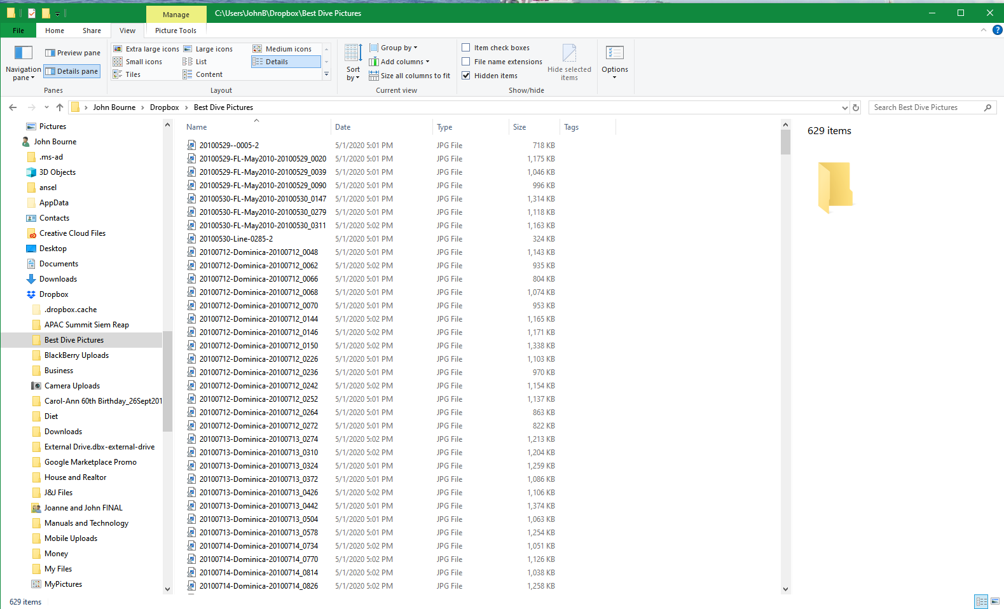Image resolution: width=1004 pixels, height=609 pixels.
Task: Select the Details layout
Action: tap(286, 62)
